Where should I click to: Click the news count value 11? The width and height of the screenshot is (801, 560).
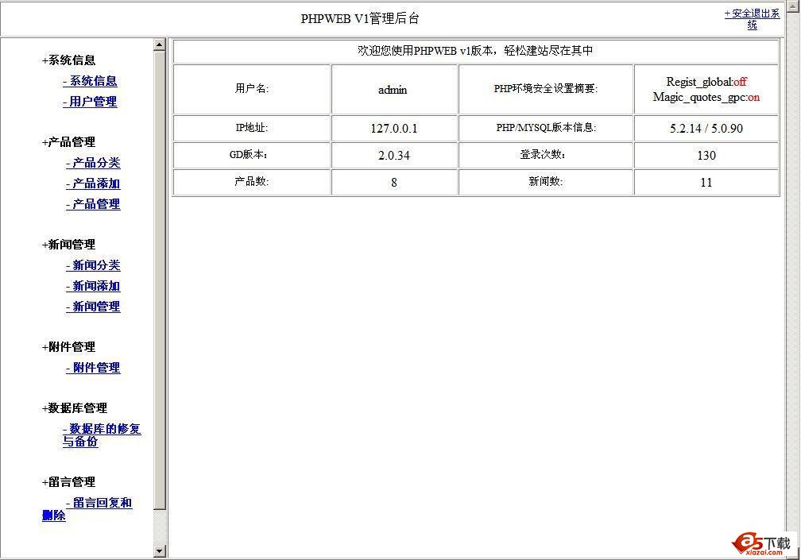[706, 182]
